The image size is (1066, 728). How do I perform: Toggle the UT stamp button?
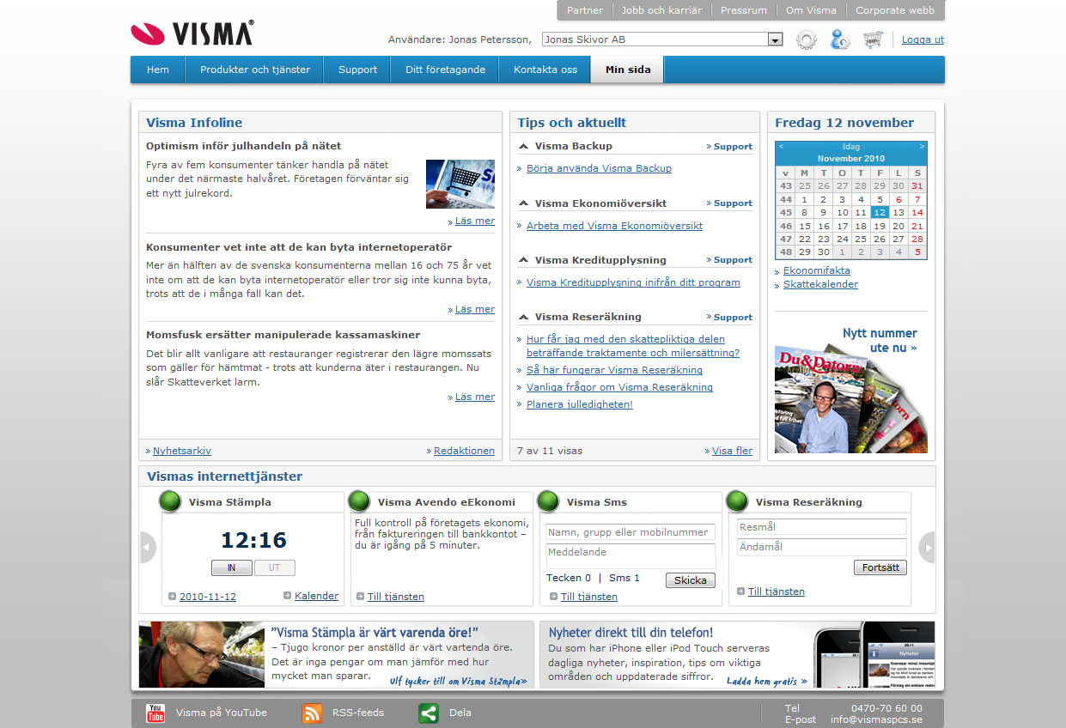pos(275,567)
